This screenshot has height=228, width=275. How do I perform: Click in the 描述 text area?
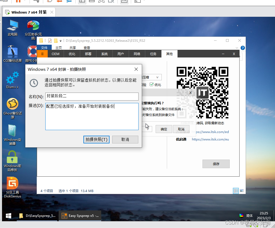coord(92,117)
